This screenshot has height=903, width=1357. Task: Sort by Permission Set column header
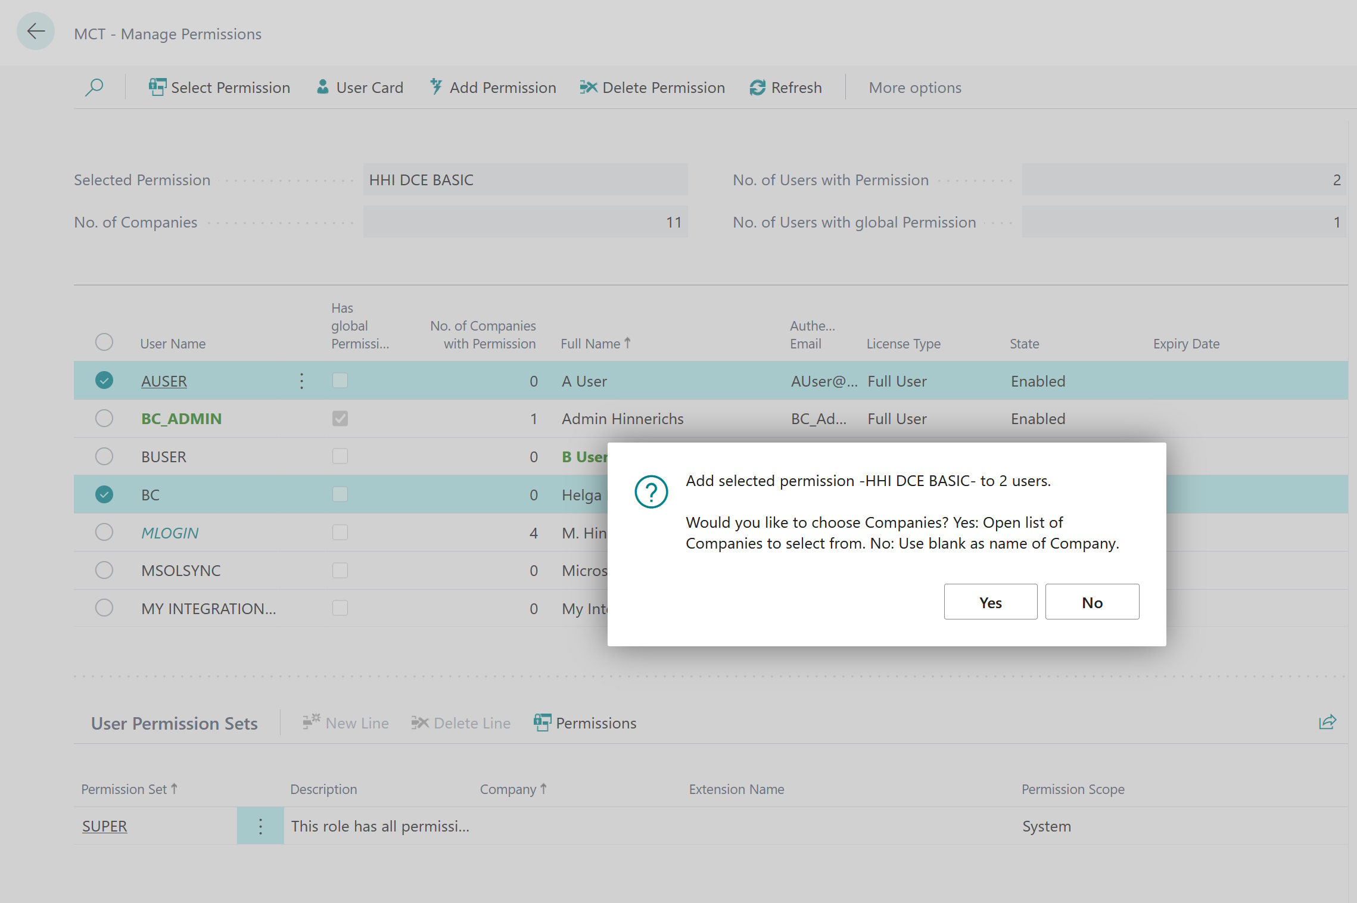pos(129,789)
